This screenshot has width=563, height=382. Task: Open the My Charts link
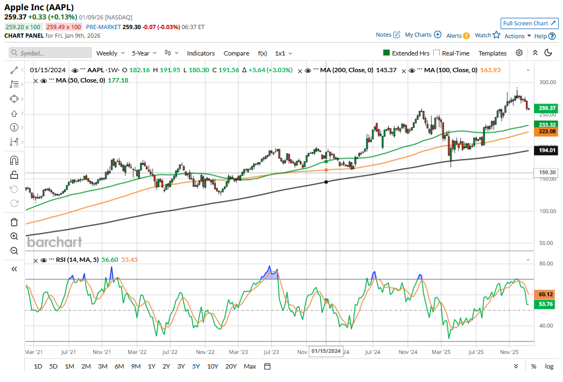point(423,34)
